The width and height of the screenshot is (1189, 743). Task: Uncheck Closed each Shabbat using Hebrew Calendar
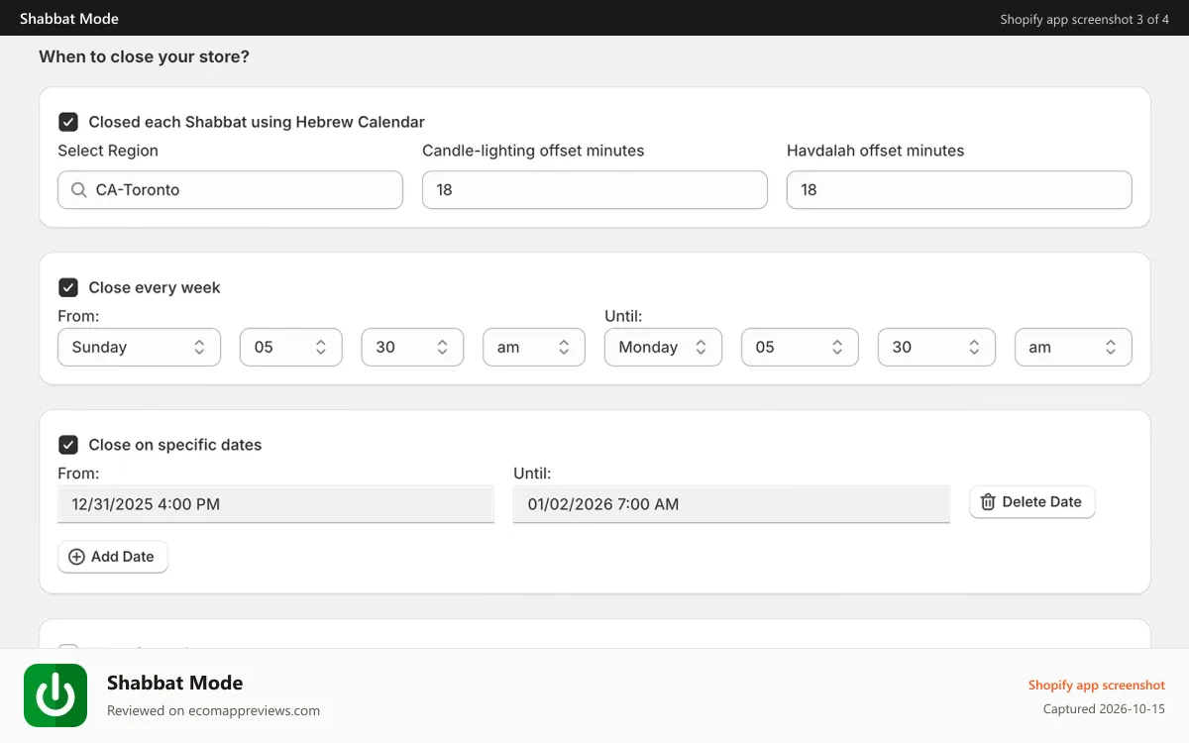click(68, 122)
